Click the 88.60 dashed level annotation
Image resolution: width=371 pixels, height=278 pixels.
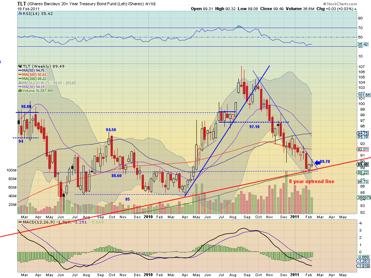click(117, 176)
